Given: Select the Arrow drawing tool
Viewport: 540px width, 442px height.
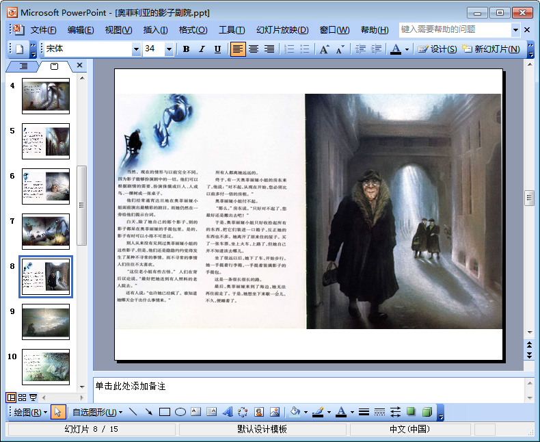Looking at the screenshot, I should 149,412.
